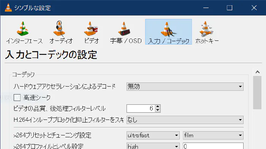Screen dimensions: 266x149
Task: Decrease the post-processing filter level value
Action: (158, 110)
